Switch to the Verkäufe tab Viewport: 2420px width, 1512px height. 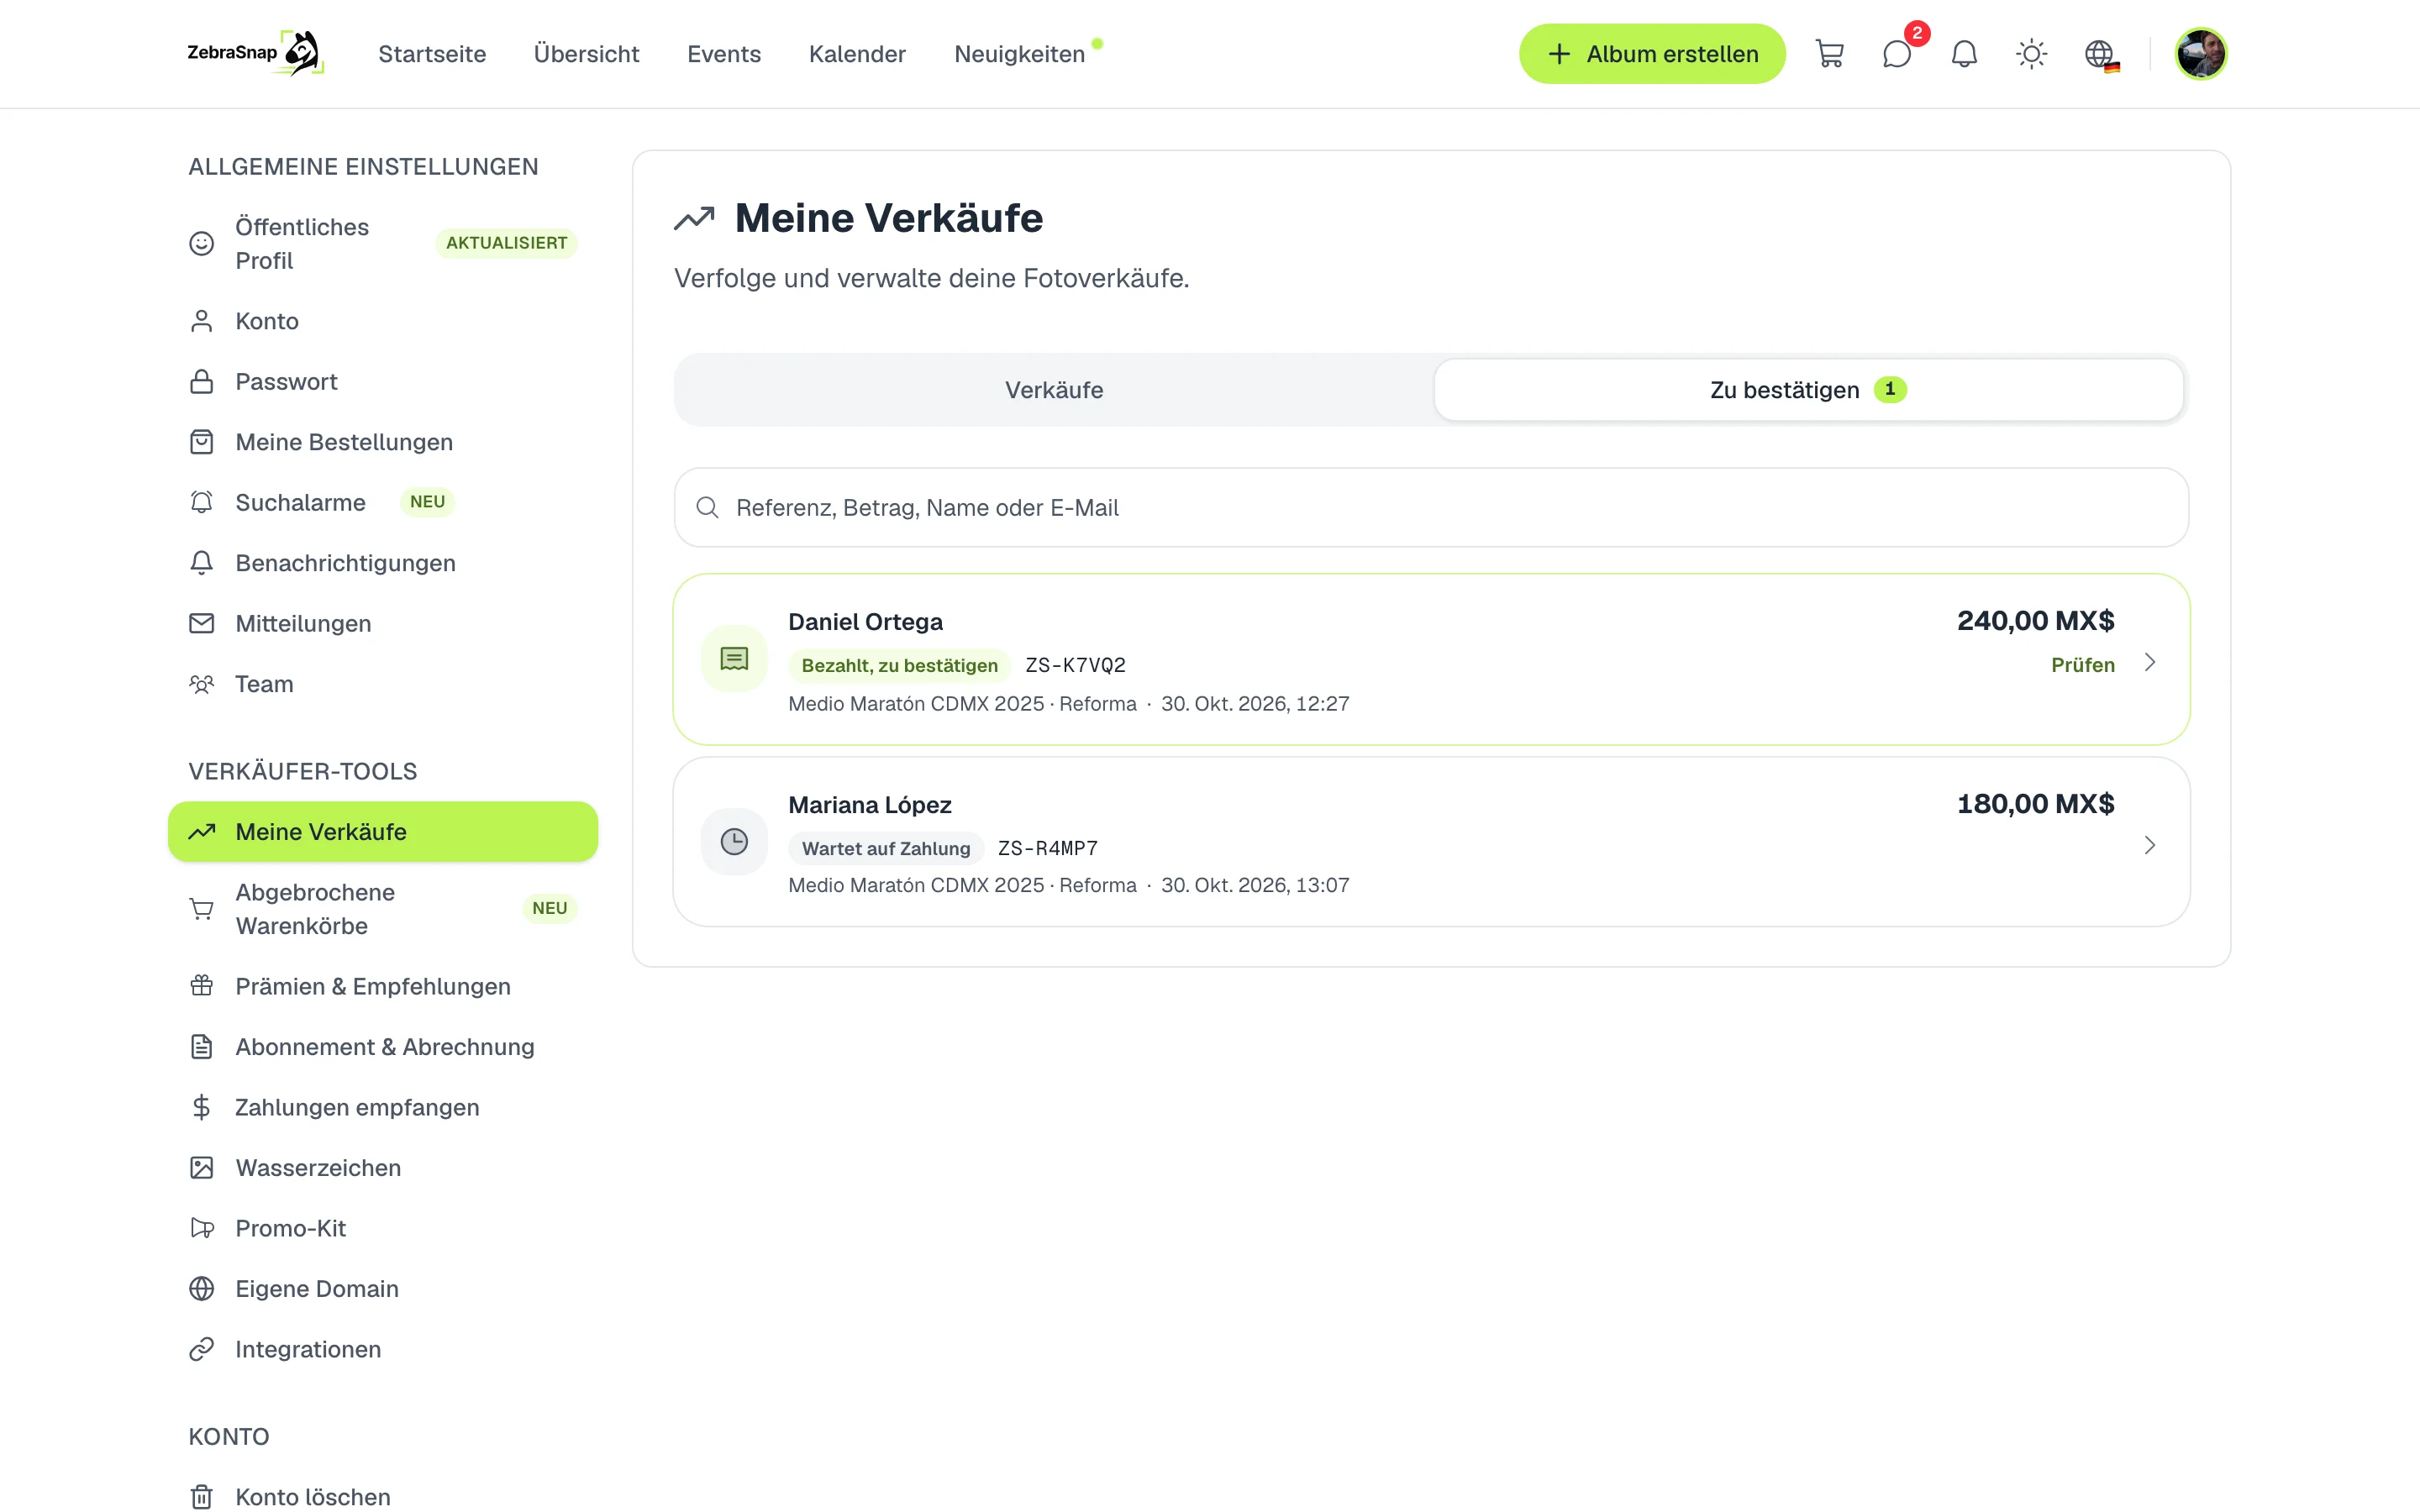click(1054, 390)
